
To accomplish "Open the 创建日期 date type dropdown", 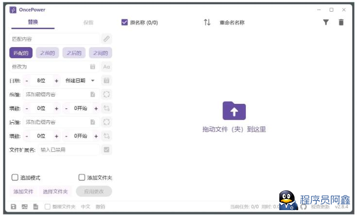I will tap(80, 81).
